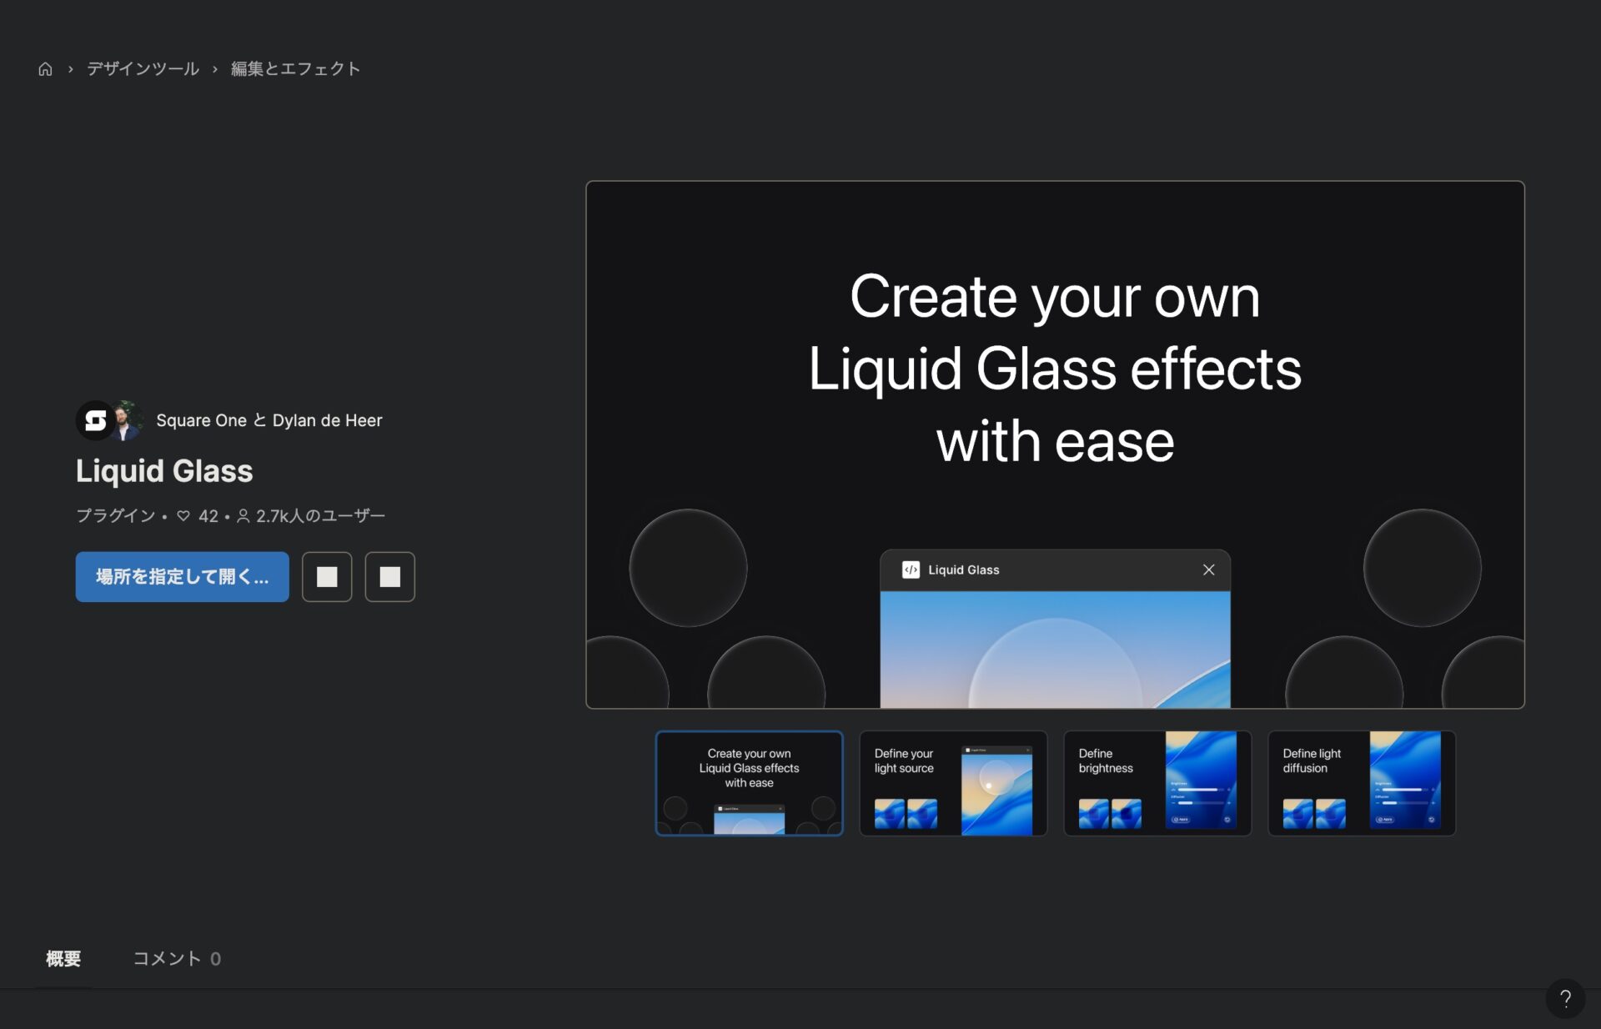Click the プラグイン label text

pos(115,516)
